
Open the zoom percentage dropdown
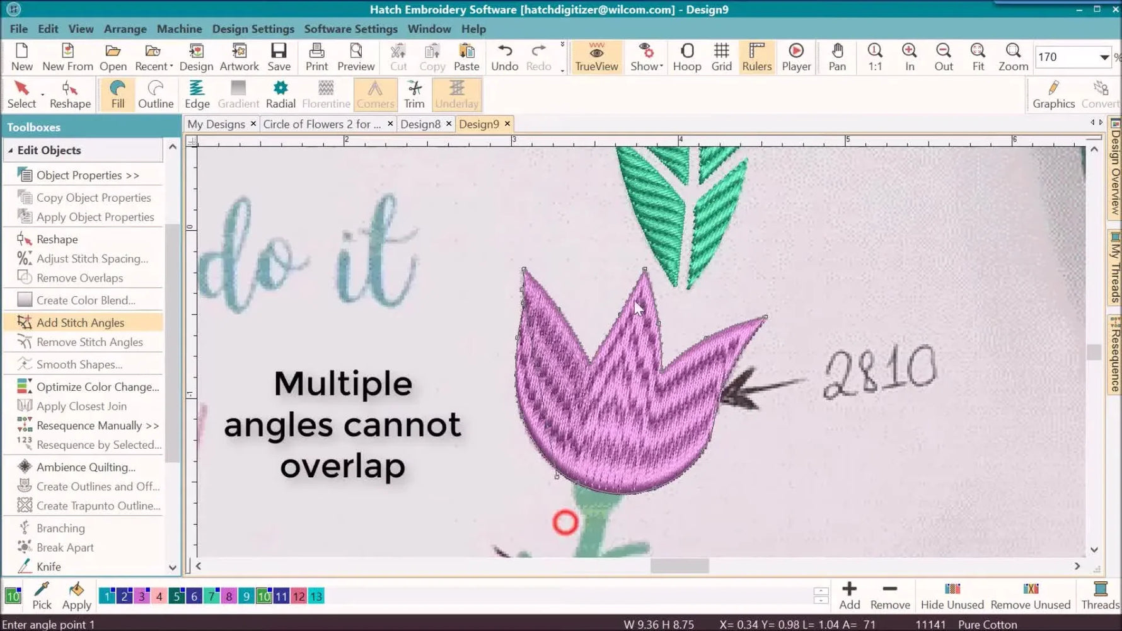(1104, 57)
